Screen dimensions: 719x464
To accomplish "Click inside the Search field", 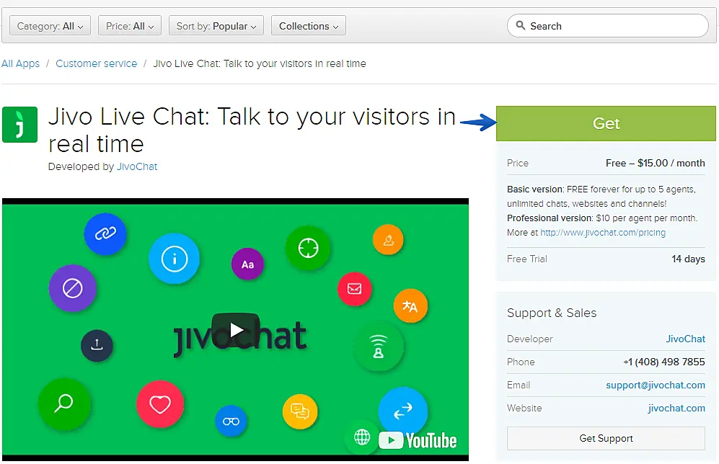I will 607,25.
